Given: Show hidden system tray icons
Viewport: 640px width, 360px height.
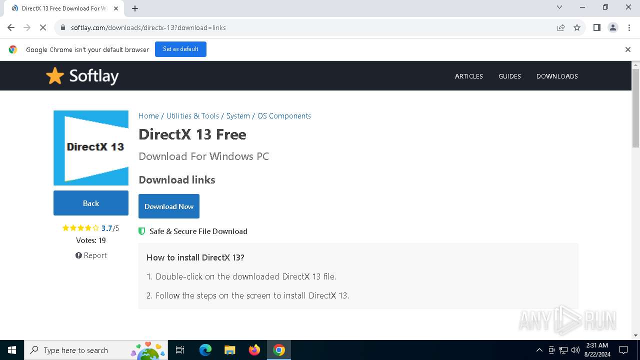Looking at the screenshot, I should click(539, 350).
